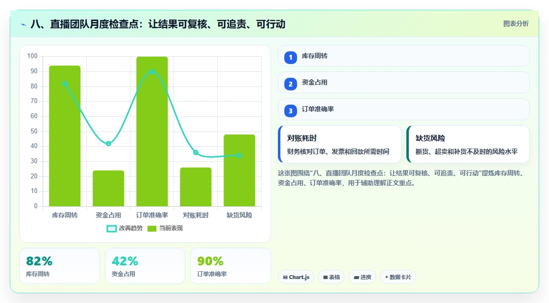
Task: Click the 库存周转 bar in chart
Action: coord(65,136)
